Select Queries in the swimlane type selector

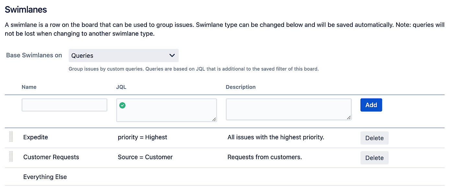[x=123, y=55]
